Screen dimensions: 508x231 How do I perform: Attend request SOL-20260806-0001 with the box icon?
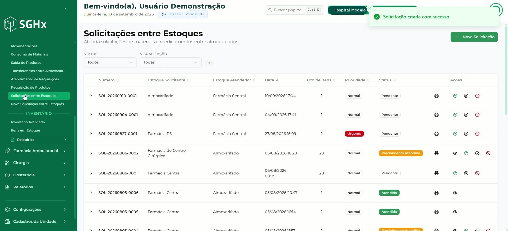(x=455, y=173)
